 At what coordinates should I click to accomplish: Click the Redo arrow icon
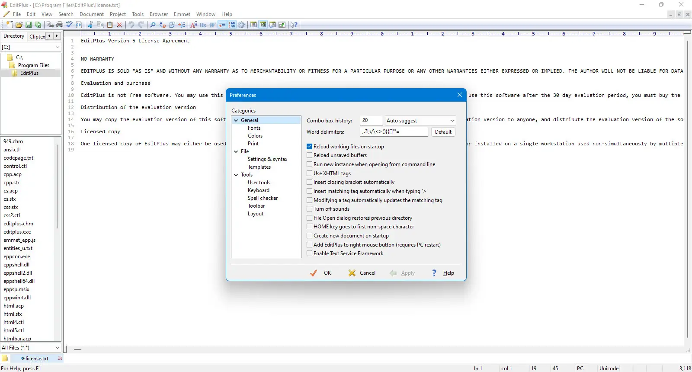[141, 25]
